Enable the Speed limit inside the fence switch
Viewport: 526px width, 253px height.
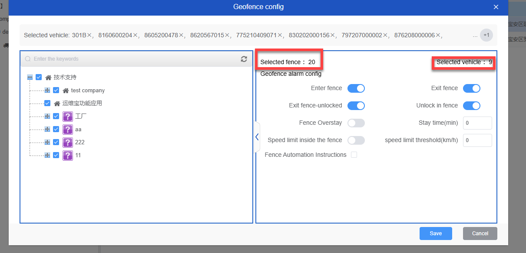click(x=356, y=140)
